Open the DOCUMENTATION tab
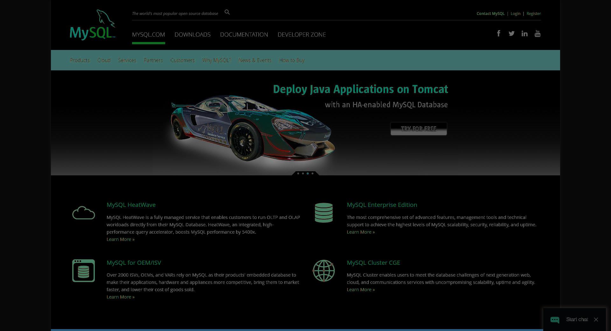The height and width of the screenshot is (331, 611). click(244, 34)
